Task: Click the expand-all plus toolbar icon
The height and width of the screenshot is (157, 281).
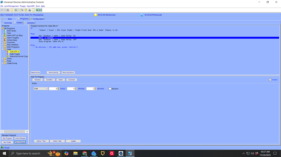Action: pyautogui.click(x=2, y=10)
